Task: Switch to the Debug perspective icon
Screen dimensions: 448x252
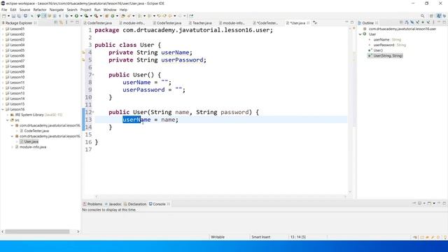Action: 444,16
